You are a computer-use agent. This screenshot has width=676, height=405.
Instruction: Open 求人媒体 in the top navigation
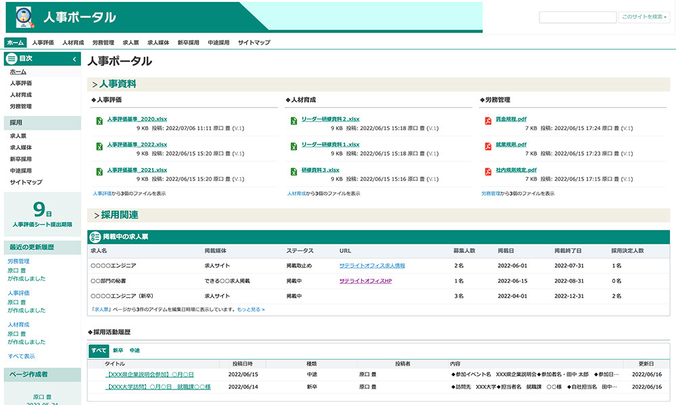click(x=158, y=43)
